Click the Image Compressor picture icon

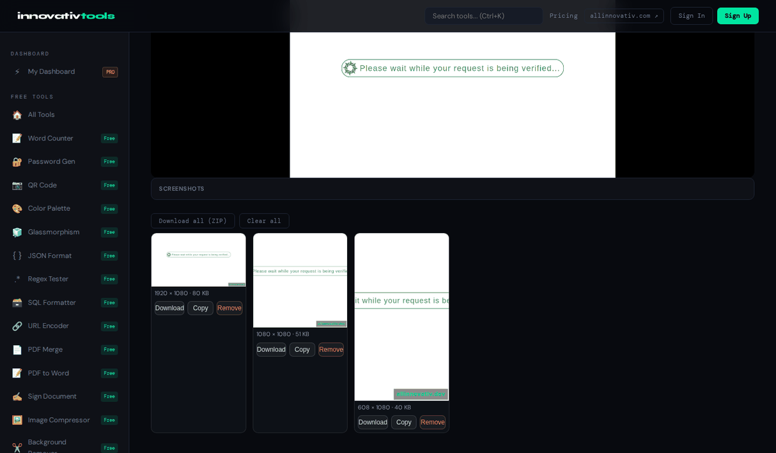tap(17, 420)
